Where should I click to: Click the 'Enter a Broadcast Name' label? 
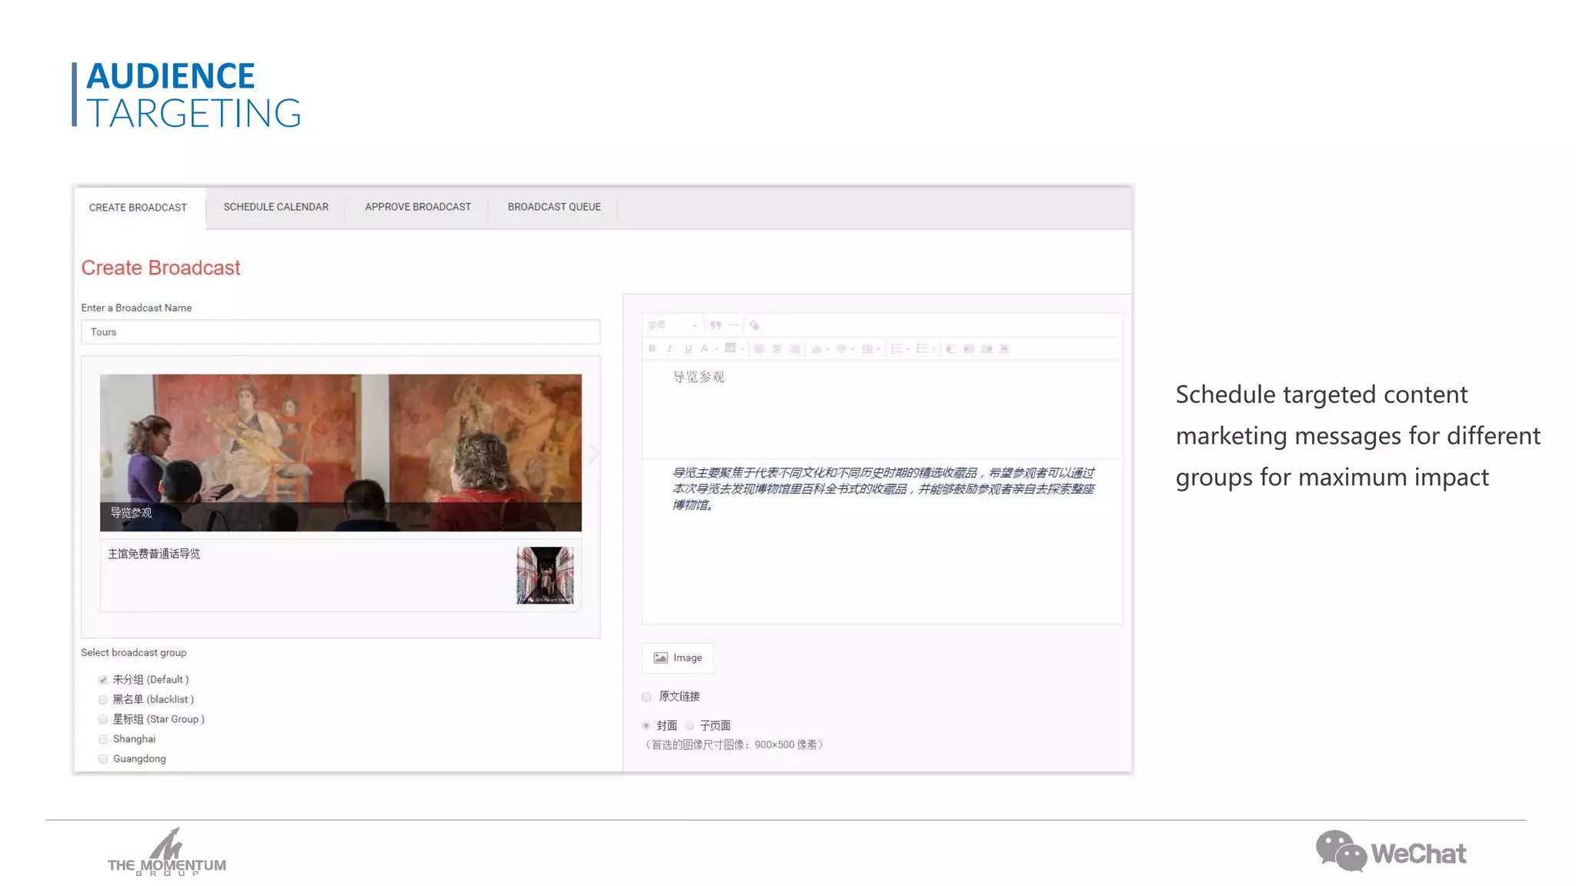[136, 308]
